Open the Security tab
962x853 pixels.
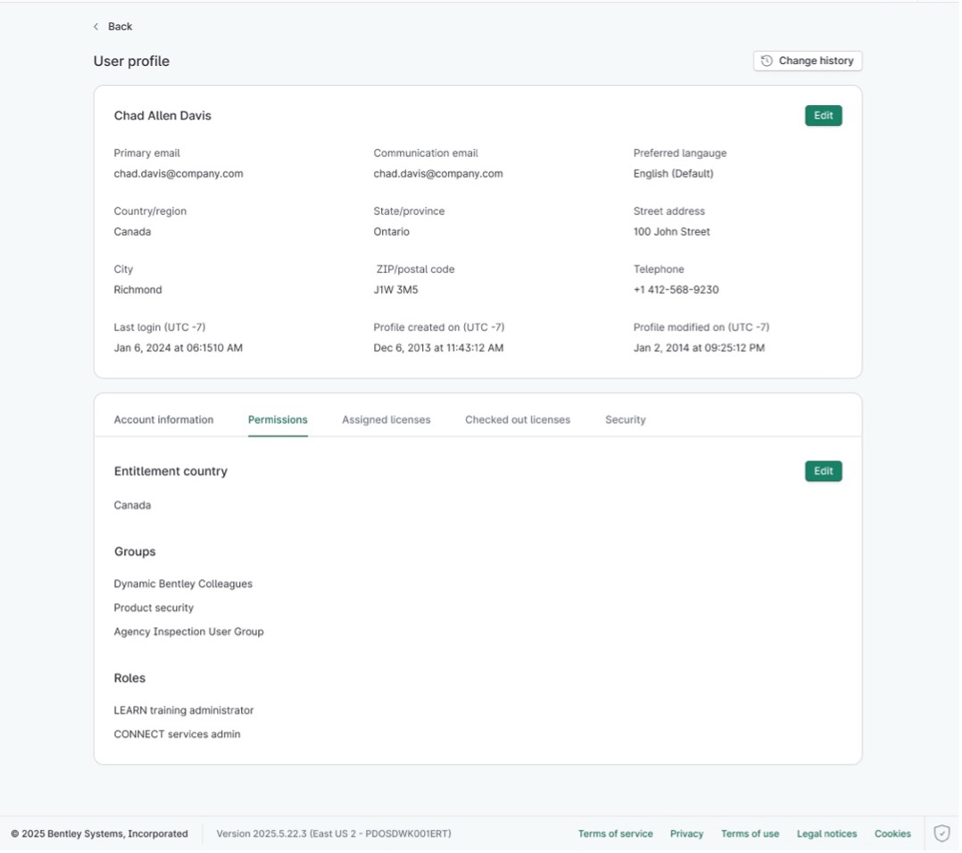coord(625,418)
